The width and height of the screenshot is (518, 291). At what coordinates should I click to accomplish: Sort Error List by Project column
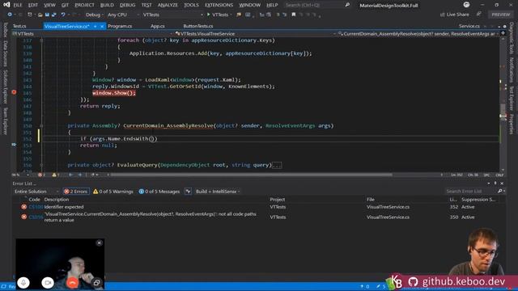[x=277, y=200]
